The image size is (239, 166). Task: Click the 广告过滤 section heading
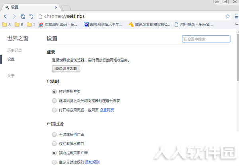click(55, 124)
